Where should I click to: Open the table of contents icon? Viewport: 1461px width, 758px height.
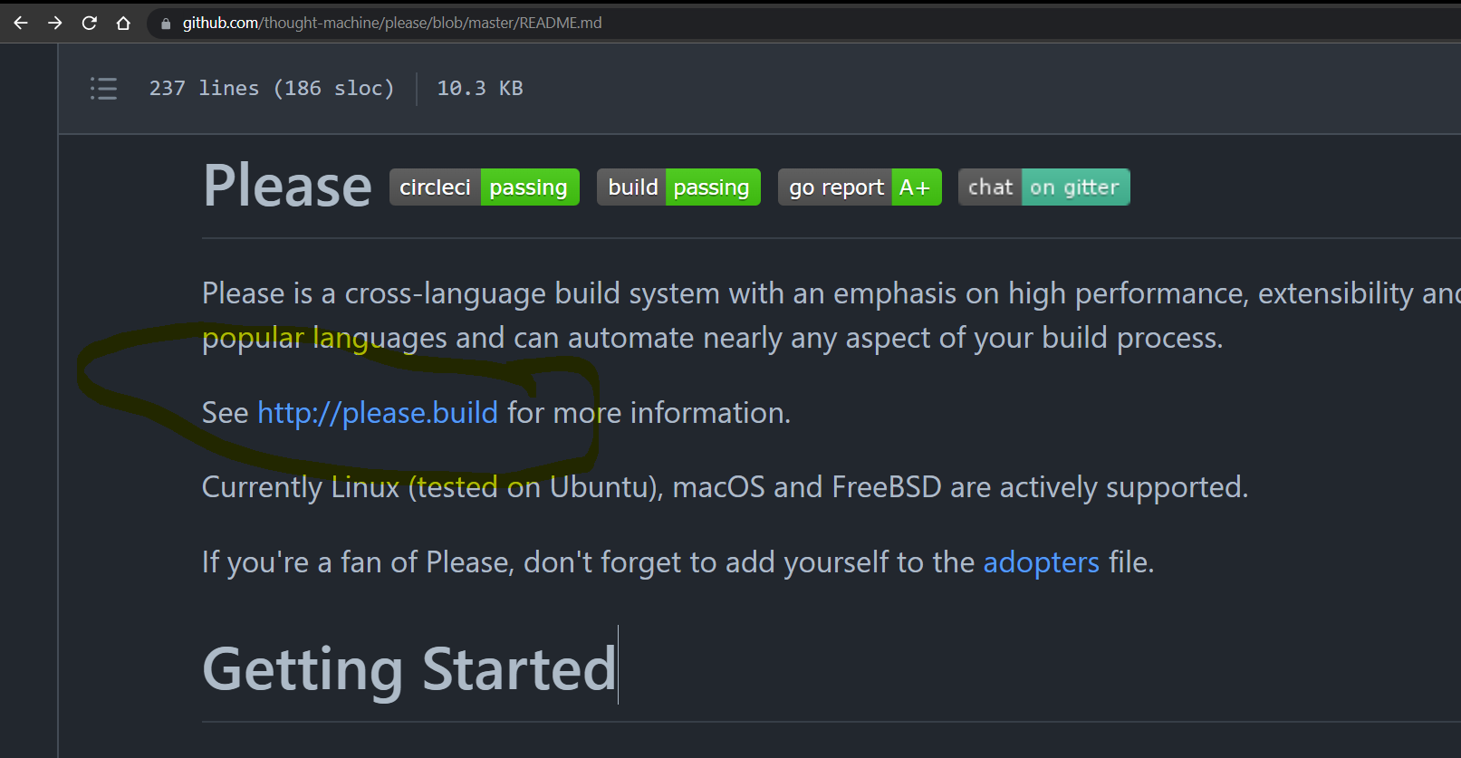pos(103,89)
